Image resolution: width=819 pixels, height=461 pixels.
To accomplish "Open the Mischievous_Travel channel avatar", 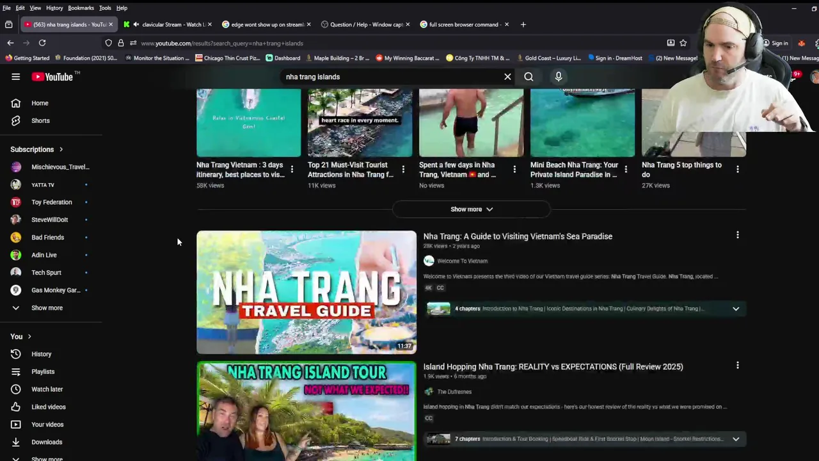I will pos(16,167).
